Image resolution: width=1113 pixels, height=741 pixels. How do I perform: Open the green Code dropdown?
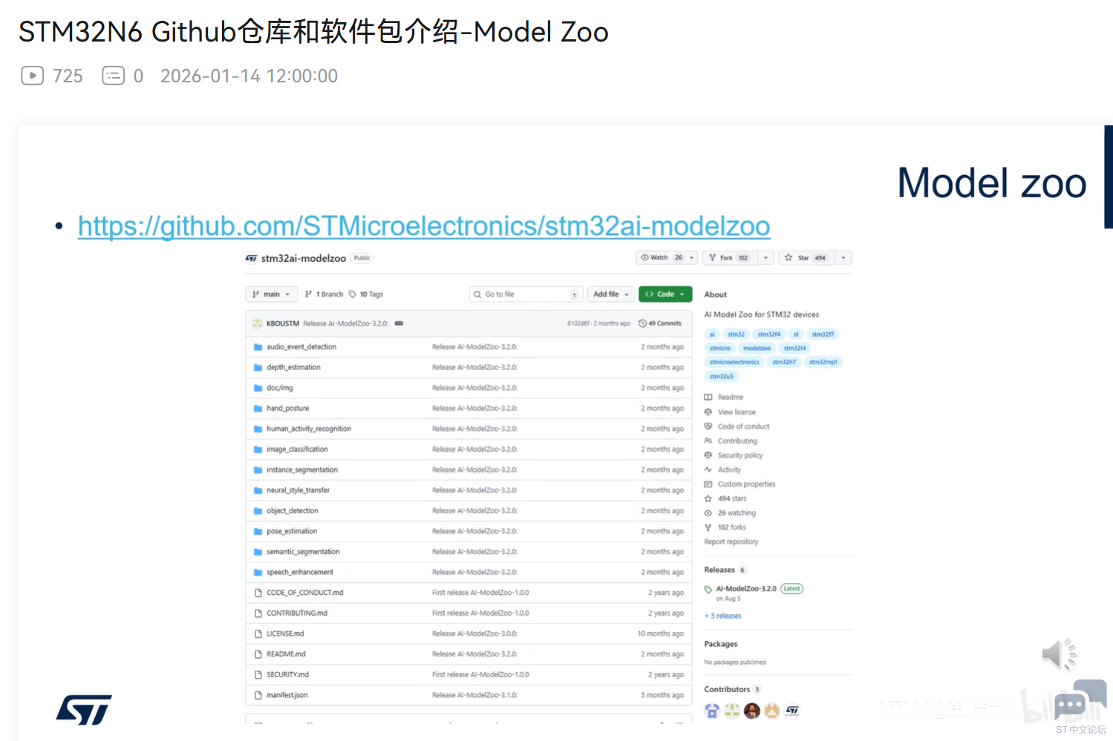(665, 294)
